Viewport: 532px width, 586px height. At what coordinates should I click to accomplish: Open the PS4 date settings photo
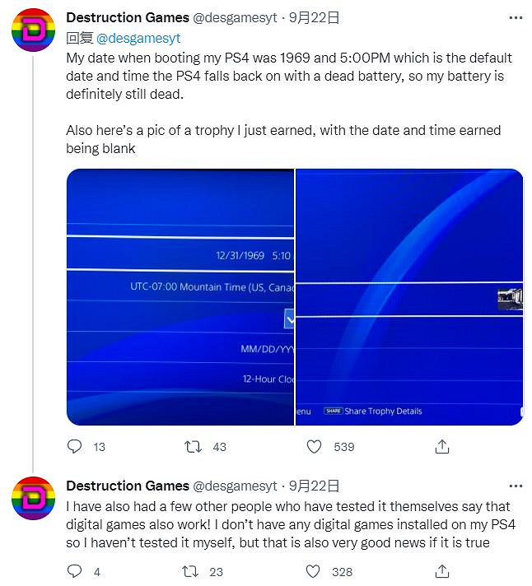[x=180, y=296]
